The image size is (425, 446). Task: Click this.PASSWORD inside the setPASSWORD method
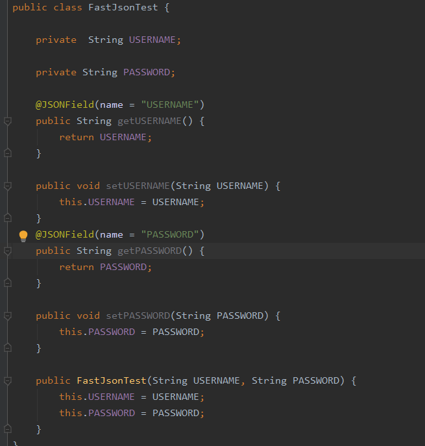tap(97, 332)
